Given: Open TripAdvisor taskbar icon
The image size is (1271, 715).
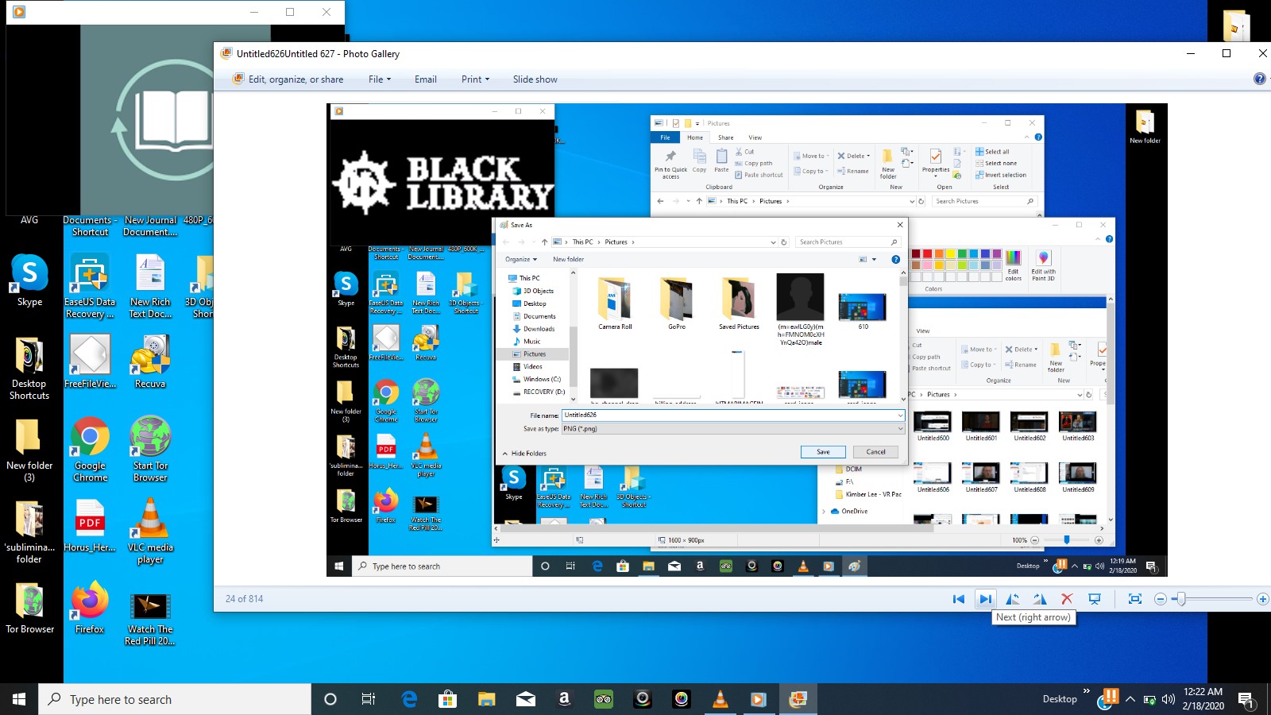Looking at the screenshot, I should [x=604, y=699].
